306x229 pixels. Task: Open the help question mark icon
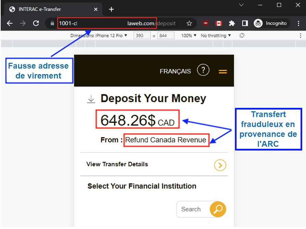click(203, 70)
